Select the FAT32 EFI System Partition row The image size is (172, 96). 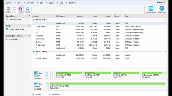pos(99,30)
